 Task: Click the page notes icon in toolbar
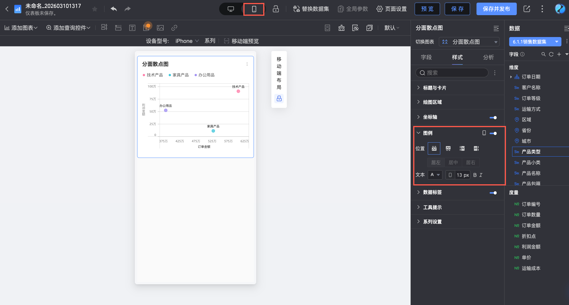tap(327, 28)
